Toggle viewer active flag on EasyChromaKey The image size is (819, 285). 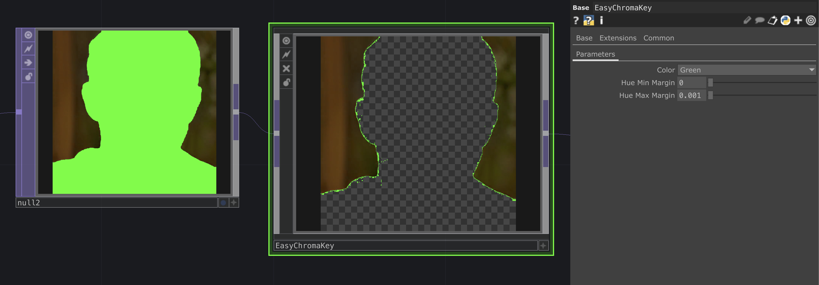286,41
